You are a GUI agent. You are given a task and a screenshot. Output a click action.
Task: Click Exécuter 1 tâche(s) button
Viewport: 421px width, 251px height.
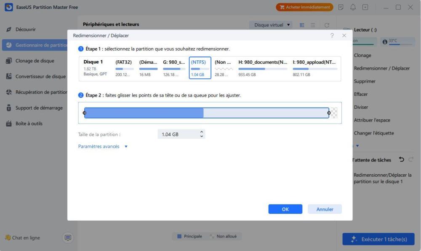(x=378, y=239)
